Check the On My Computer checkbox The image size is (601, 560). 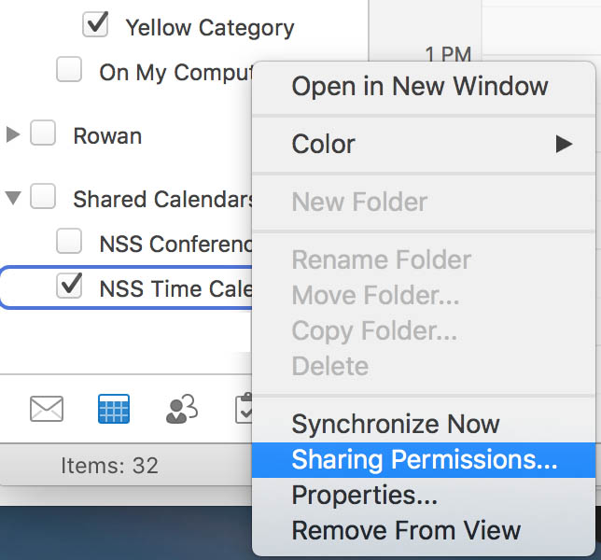click(69, 69)
